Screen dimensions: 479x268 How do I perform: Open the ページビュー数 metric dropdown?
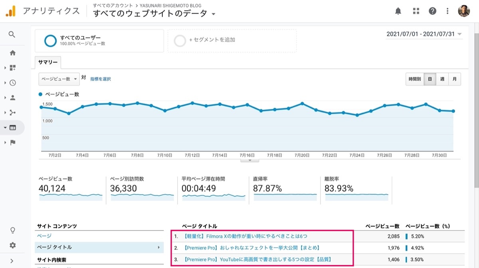(x=59, y=79)
